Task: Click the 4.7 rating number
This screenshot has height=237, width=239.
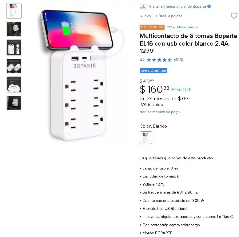Action: tap(142, 60)
